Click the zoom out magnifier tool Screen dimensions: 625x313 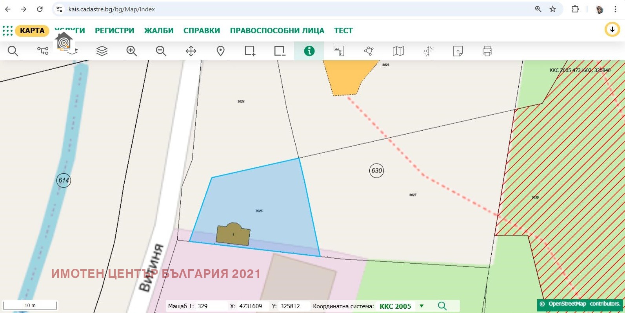[161, 51]
